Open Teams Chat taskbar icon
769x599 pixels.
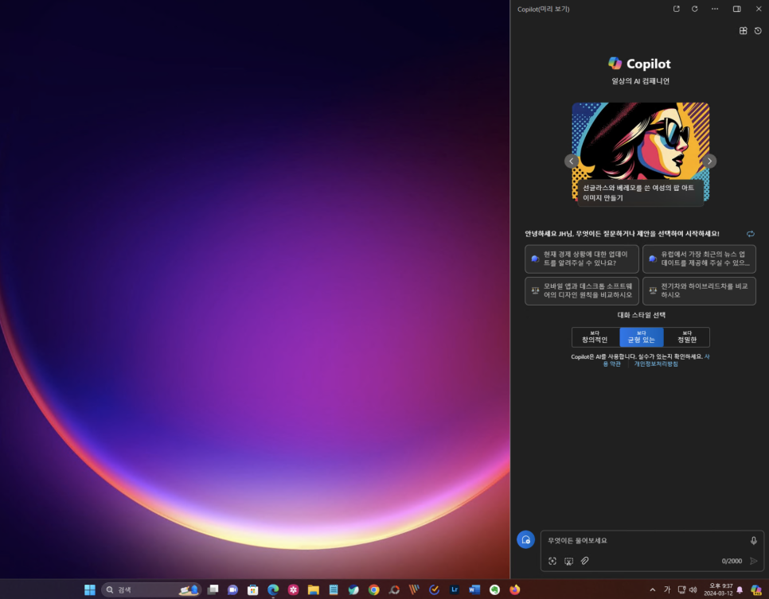pos(233,589)
